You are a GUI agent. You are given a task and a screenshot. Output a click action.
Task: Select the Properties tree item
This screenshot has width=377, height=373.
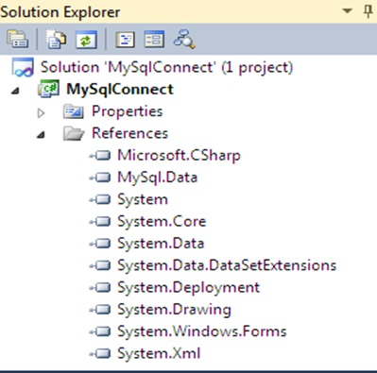128,111
